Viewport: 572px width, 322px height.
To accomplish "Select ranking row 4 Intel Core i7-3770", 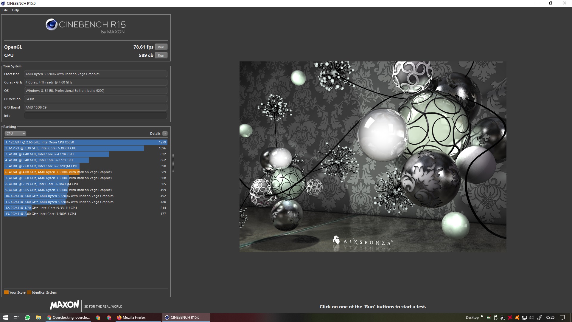I will point(86,160).
